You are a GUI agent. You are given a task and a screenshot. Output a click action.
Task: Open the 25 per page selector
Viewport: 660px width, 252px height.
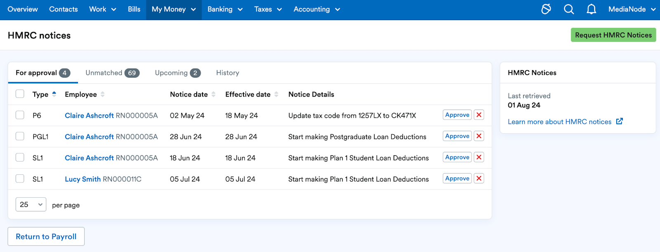[x=31, y=204]
